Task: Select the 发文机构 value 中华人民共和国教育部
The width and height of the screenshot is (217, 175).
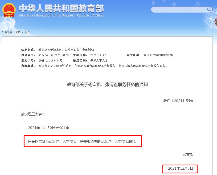Action: 158,55
